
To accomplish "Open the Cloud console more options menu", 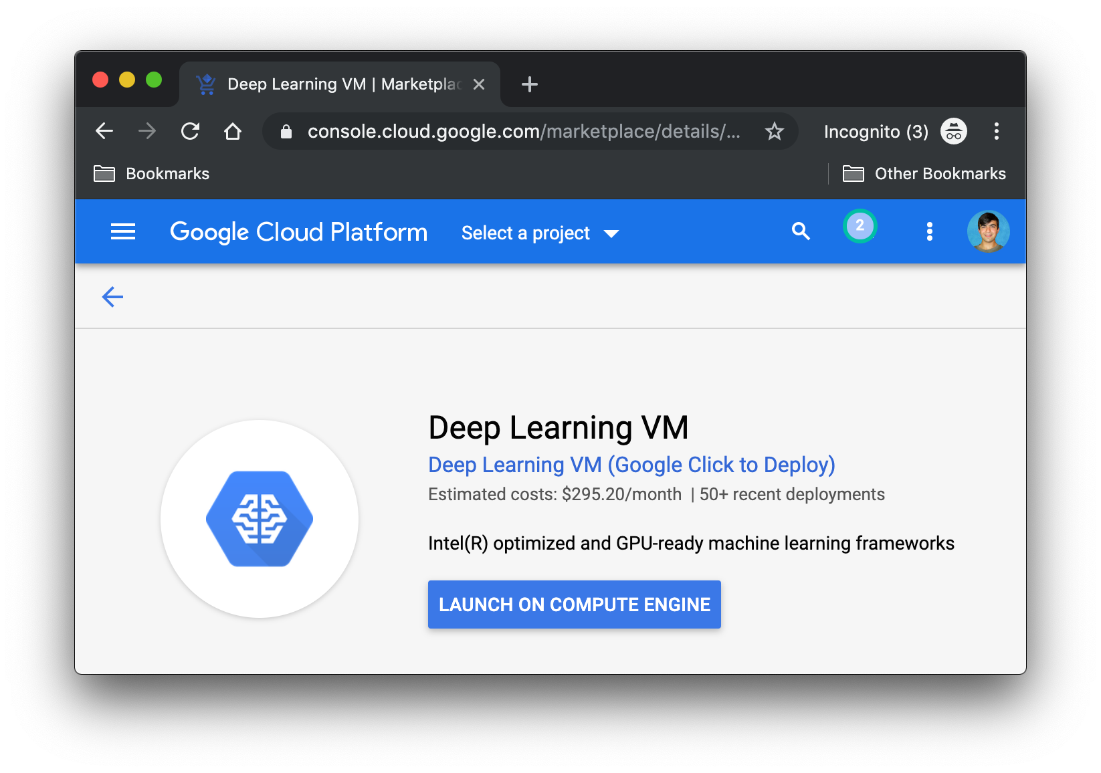I will (930, 231).
